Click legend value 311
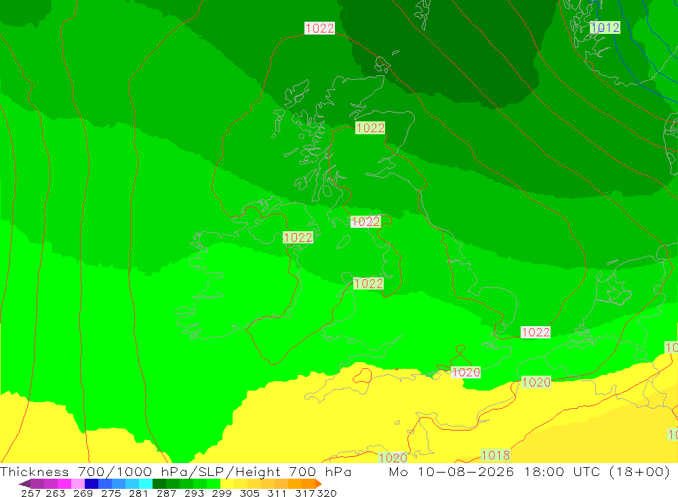The image size is (678, 497). point(277,494)
